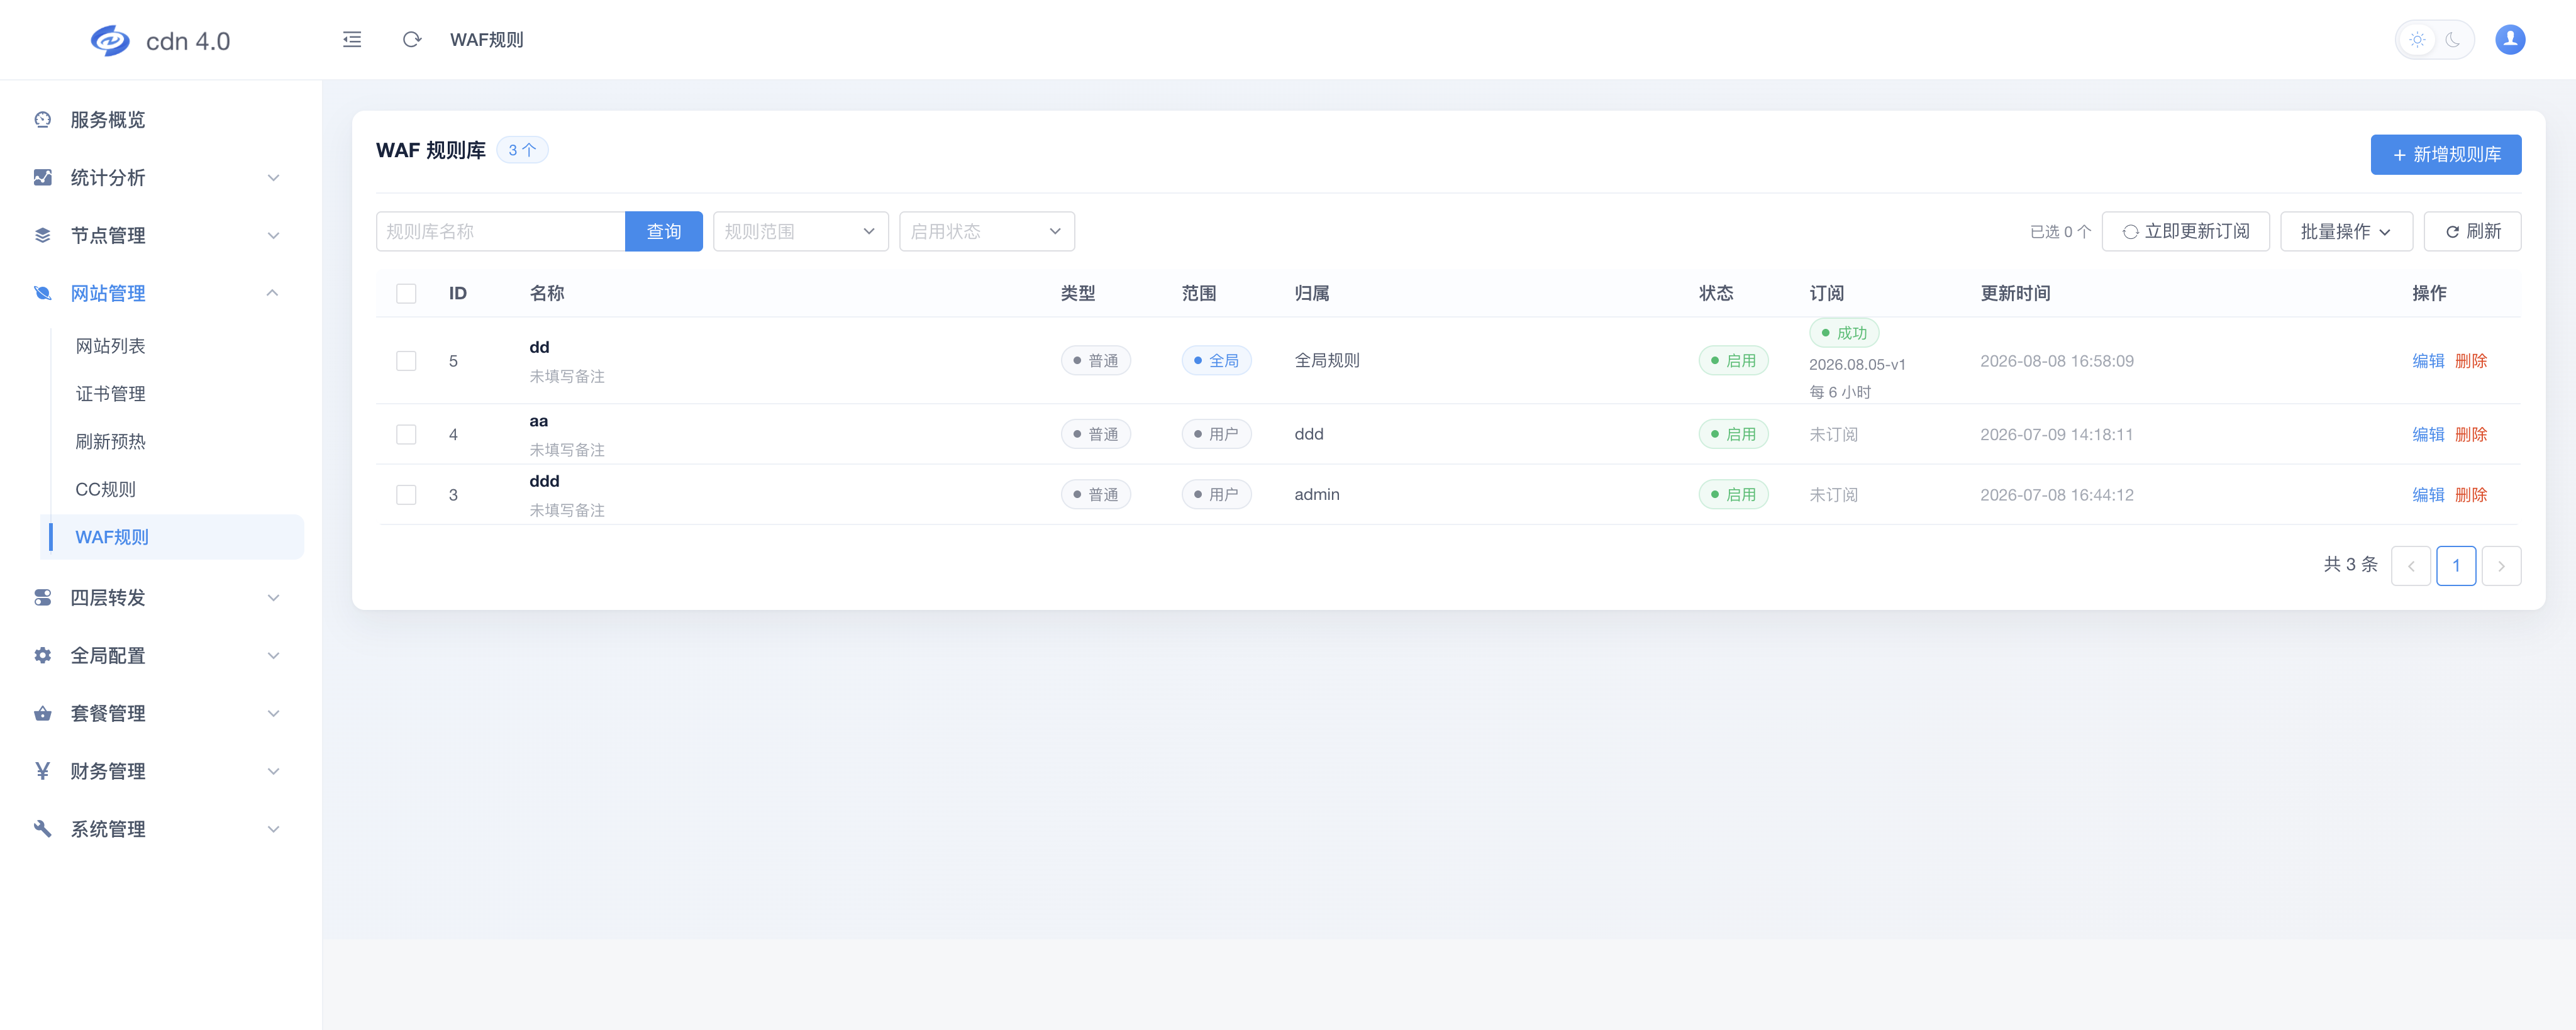Edit the aa rule library

(2428, 435)
